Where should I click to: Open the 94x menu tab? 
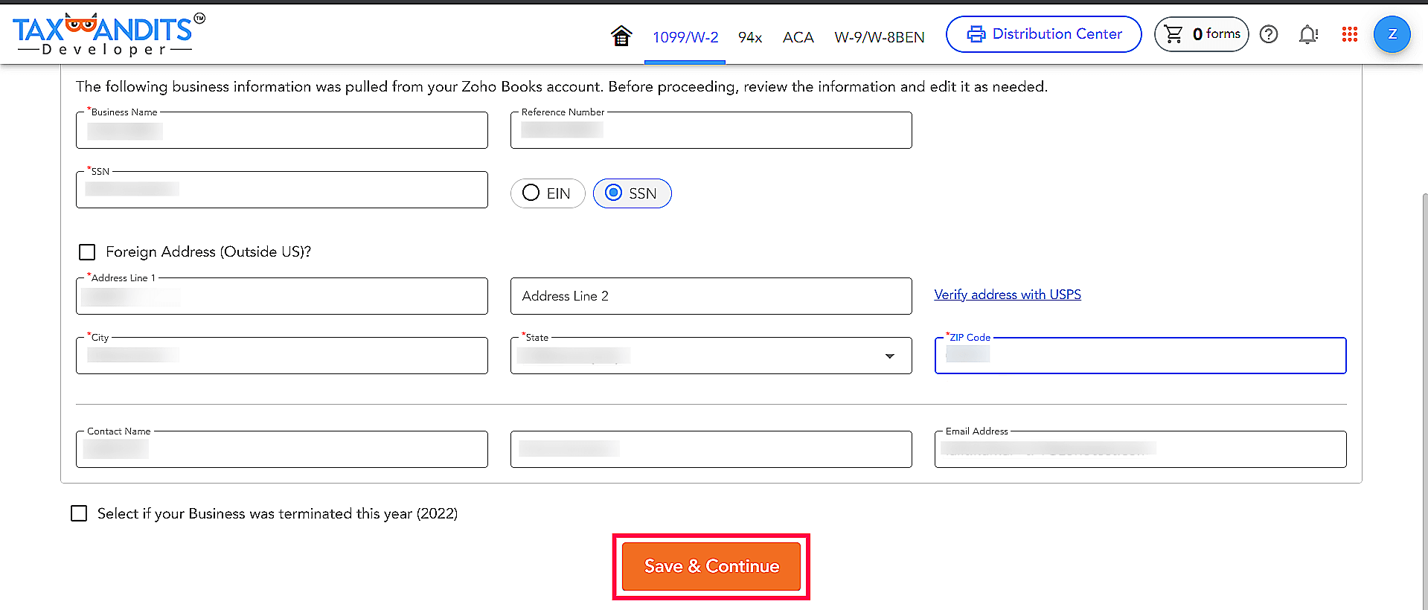pyautogui.click(x=749, y=37)
